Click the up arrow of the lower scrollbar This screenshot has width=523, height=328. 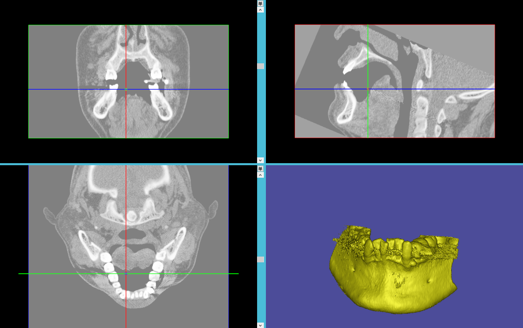260,175
